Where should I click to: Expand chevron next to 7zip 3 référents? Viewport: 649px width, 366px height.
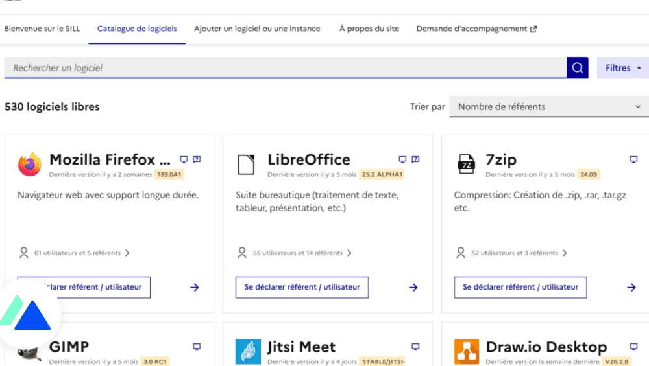pyautogui.click(x=565, y=253)
